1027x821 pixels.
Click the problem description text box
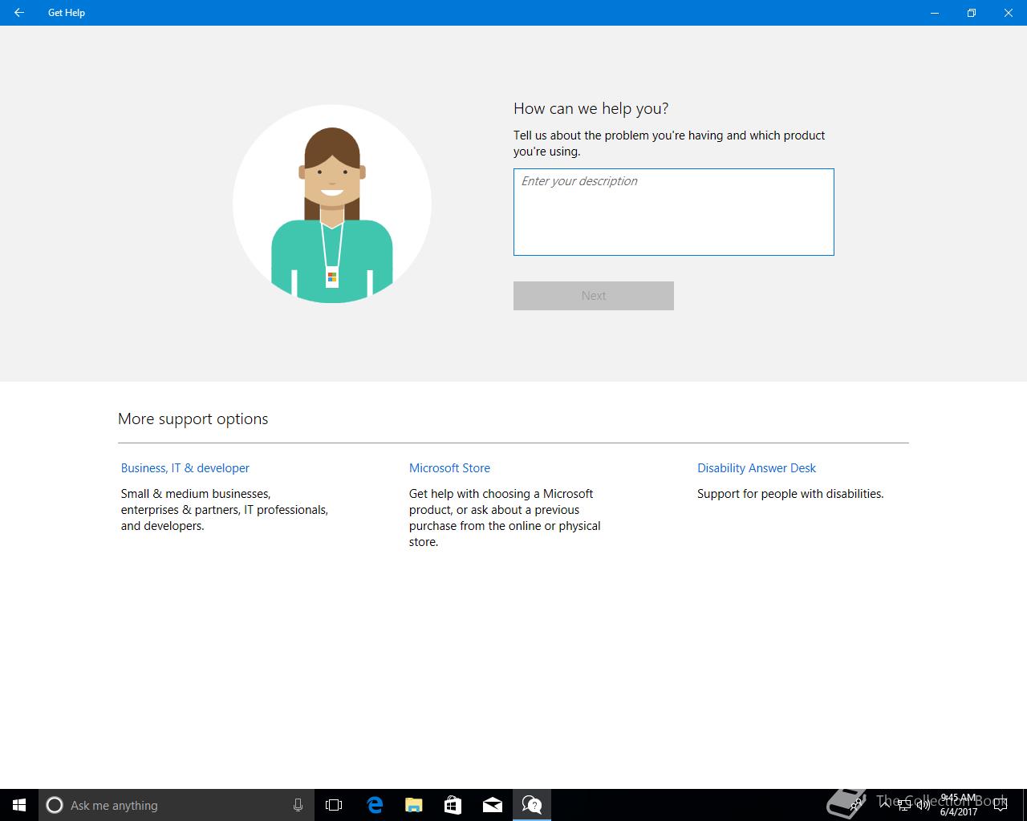pyautogui.click(x=674, y=212)
